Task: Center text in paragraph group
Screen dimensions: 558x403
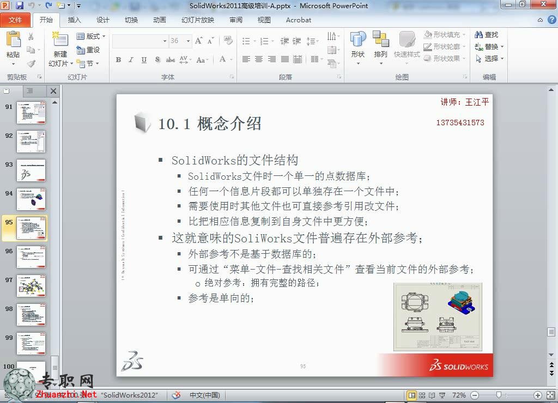Action: coord(259,59)
